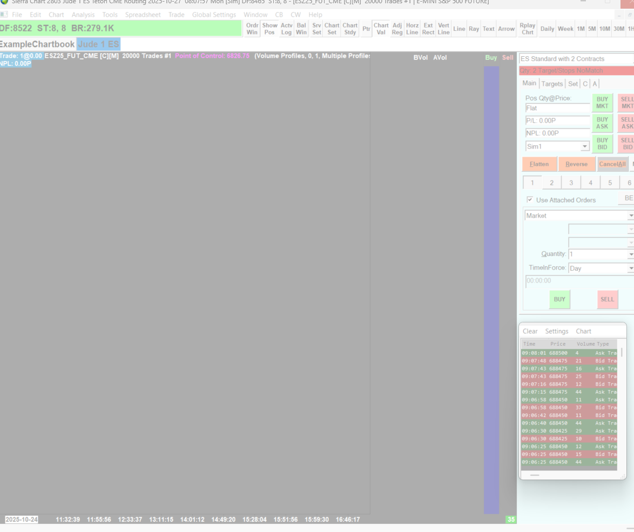
Task: Select quantity preset 5
Action: 610,183
